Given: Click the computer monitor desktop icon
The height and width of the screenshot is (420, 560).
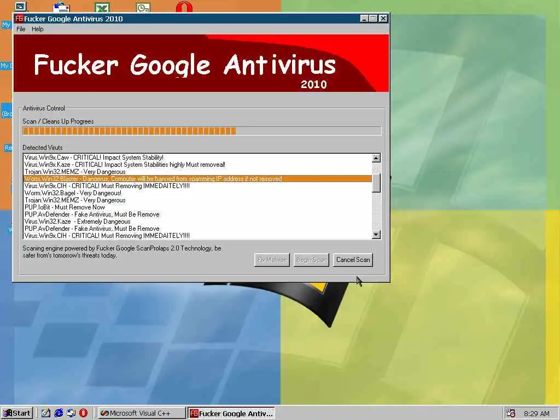Looking at the screenshot, I should click(x=21, y=7).
